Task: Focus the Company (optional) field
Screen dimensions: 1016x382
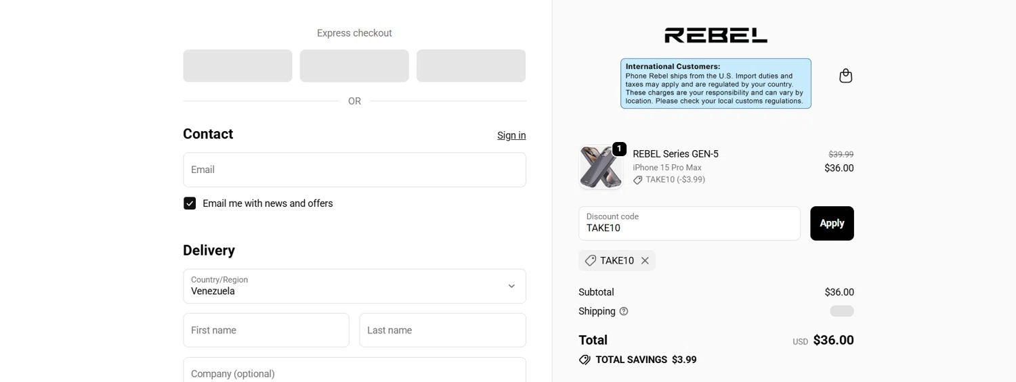Action: tap(354, 370)
